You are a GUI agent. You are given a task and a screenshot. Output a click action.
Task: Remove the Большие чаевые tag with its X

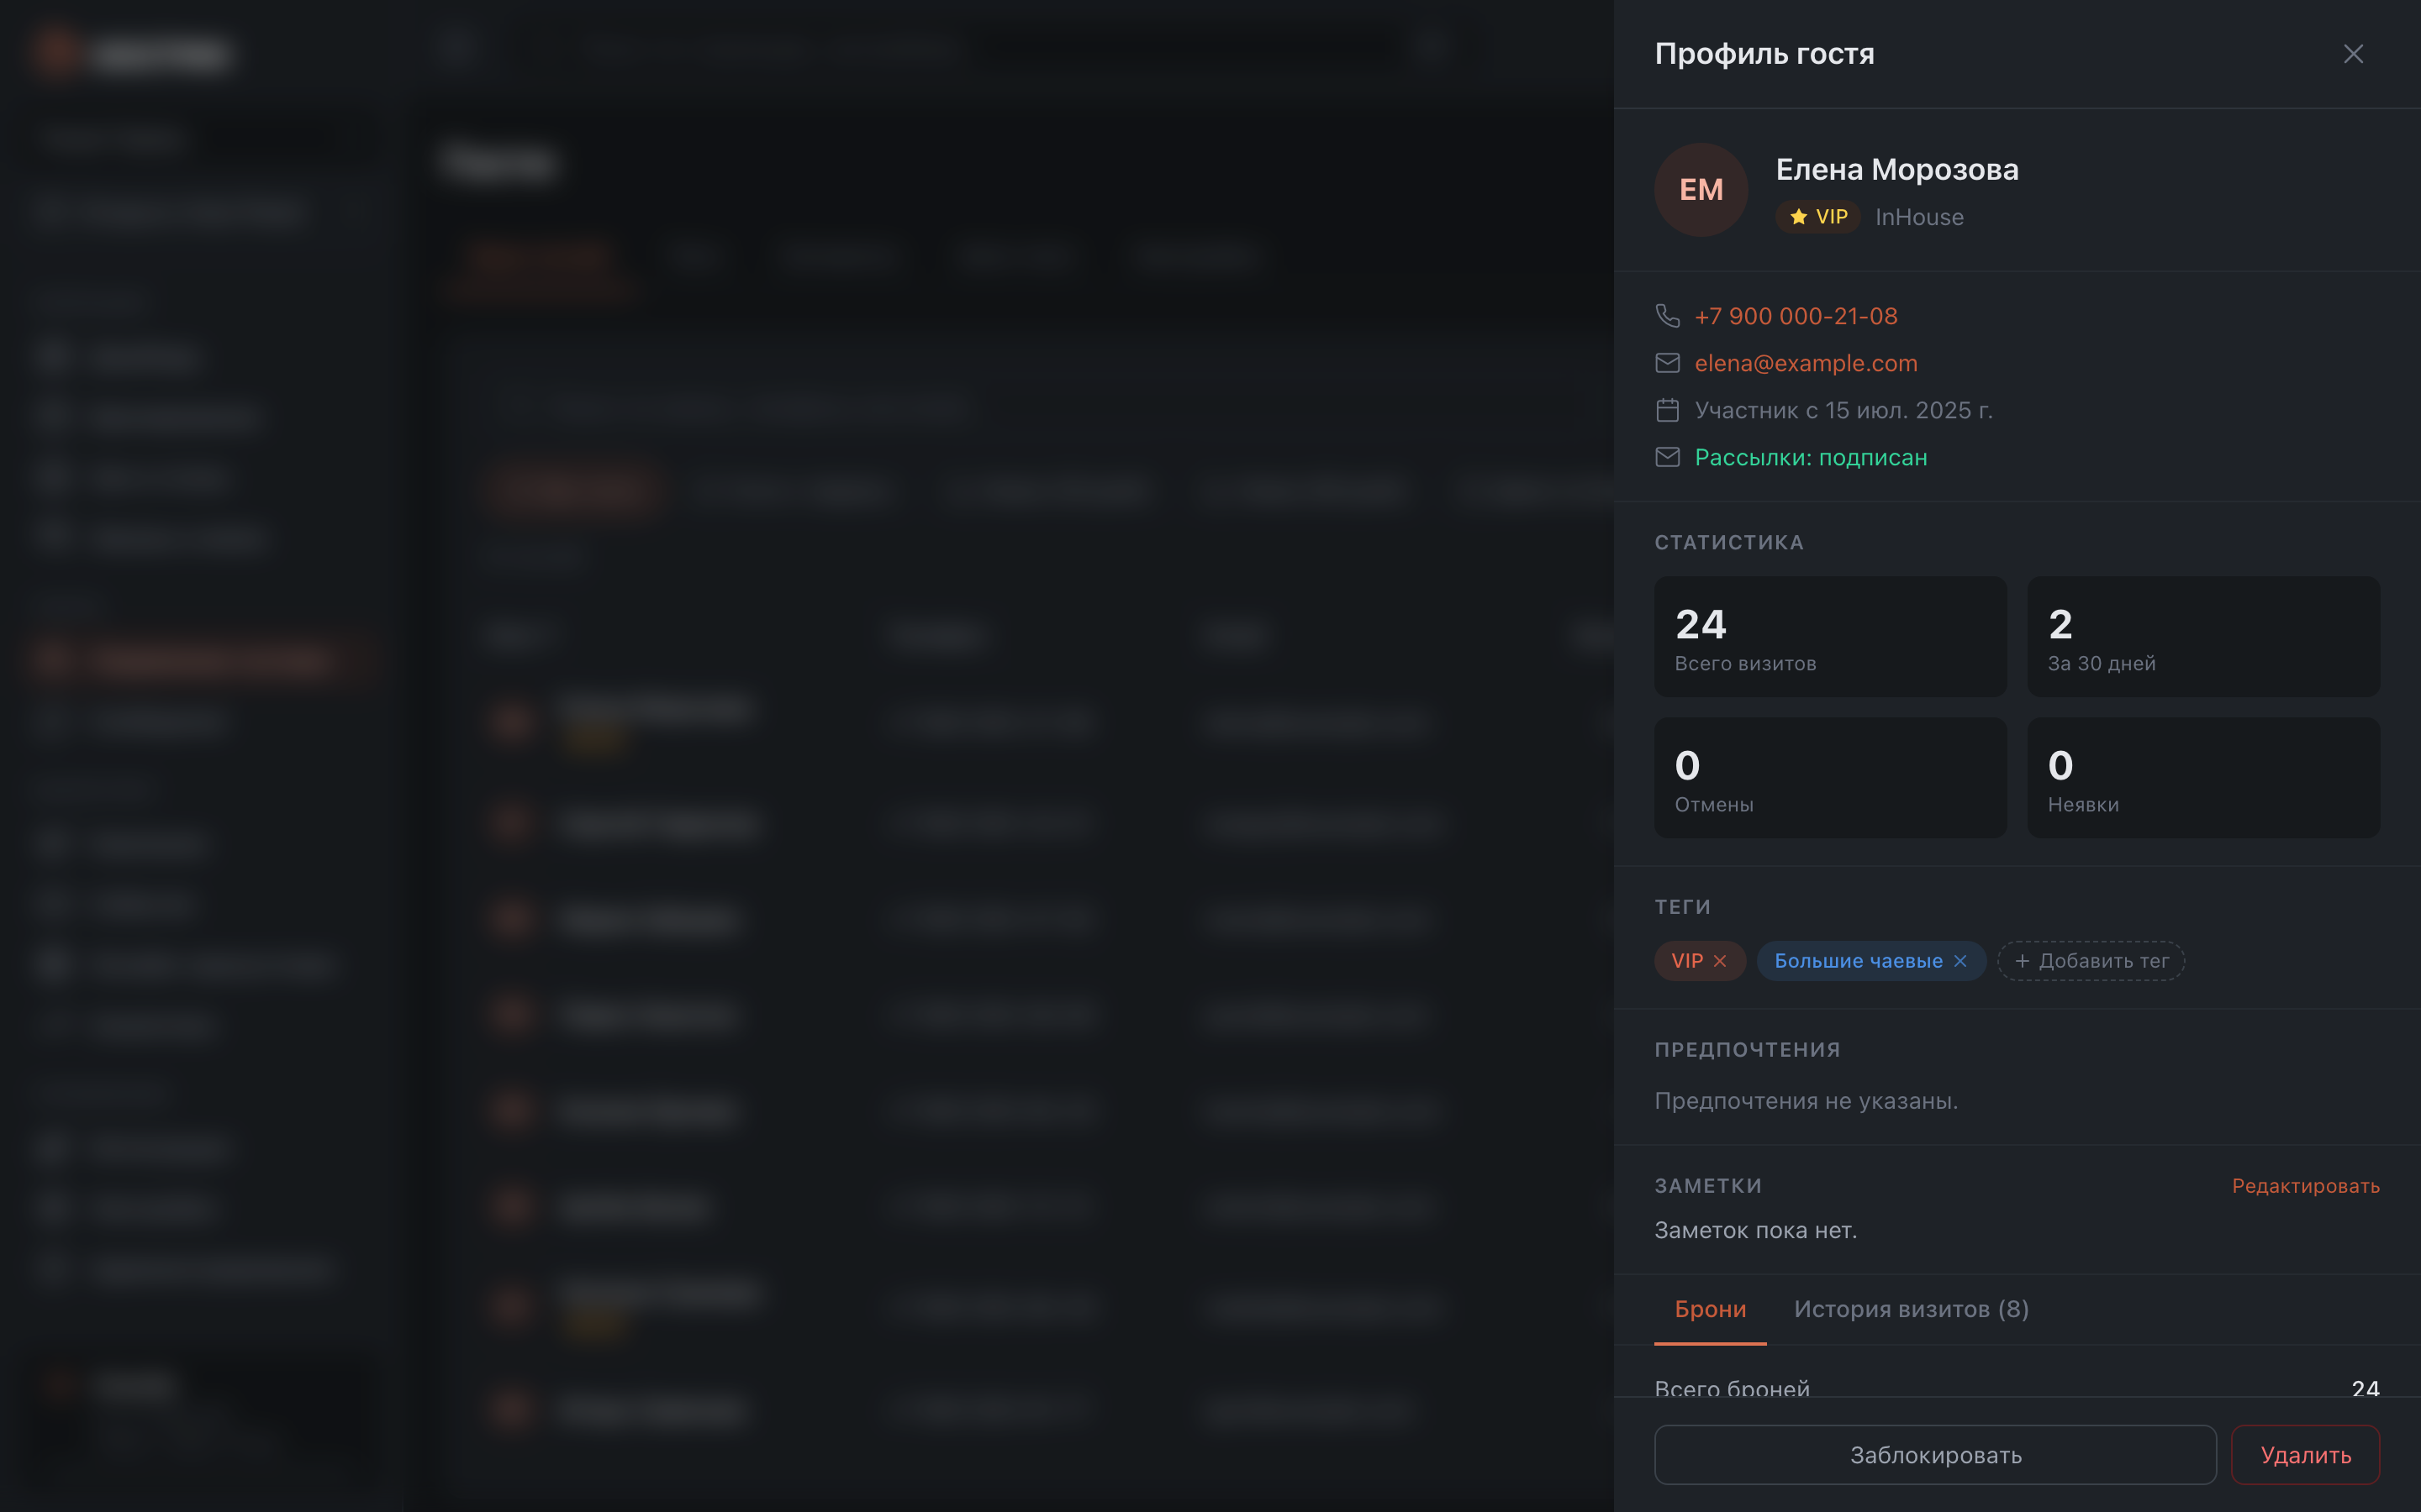point(1959,961)
